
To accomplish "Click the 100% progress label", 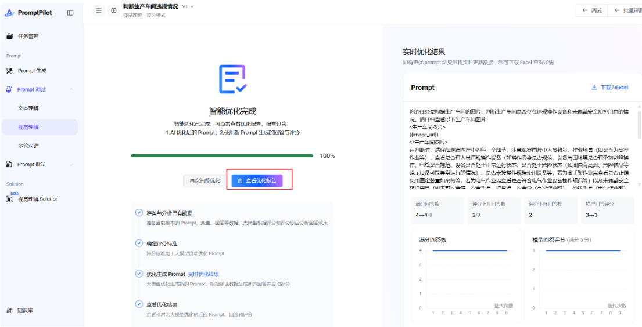I will pos(327,156).
